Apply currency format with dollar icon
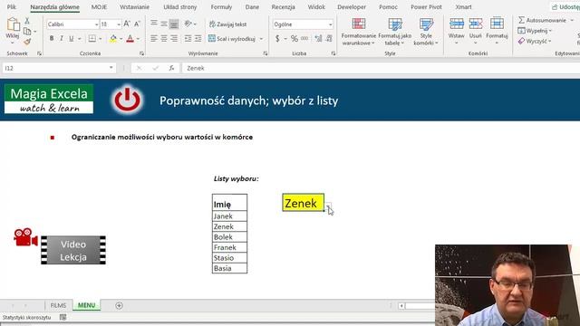The width and height of the screenshot is (580, 326). [277, 38]
